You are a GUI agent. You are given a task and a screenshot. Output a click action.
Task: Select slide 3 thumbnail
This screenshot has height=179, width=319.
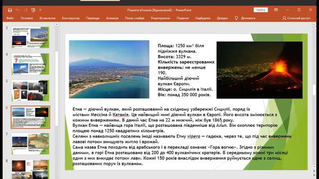pyautogui.click(x=30, y=37)
